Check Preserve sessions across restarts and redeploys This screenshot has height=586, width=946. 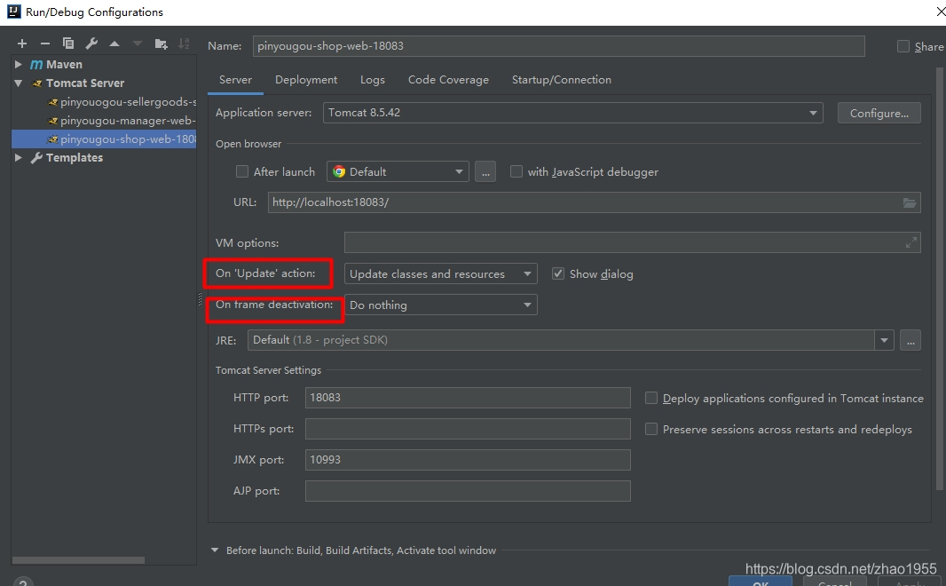651,429
